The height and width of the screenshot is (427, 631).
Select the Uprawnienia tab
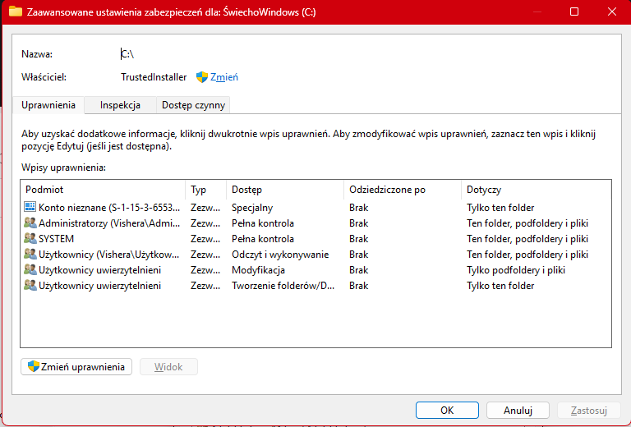(48, 105)
